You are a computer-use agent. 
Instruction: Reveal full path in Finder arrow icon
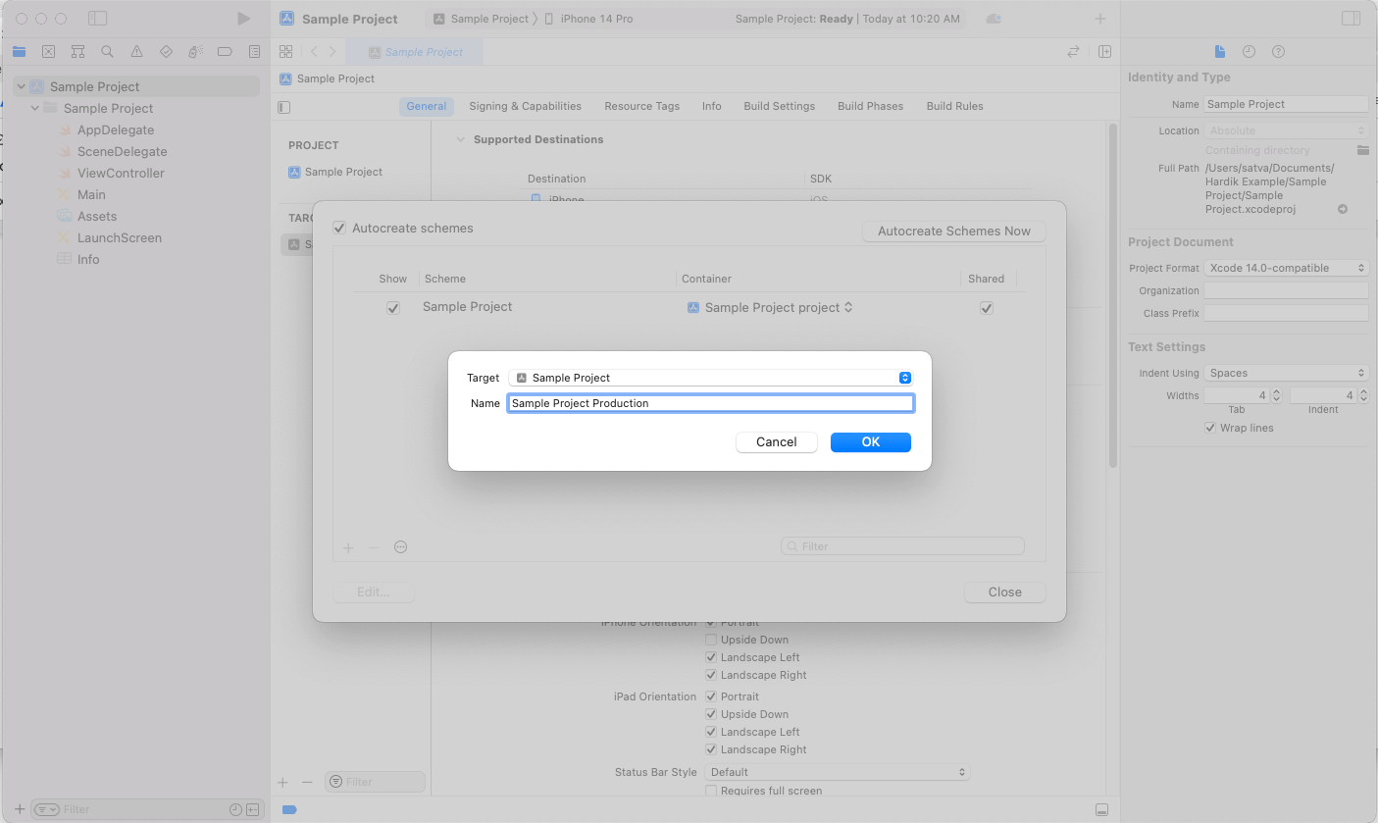(x=1343, y=209)
